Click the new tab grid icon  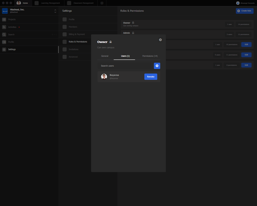(x=102, y=3)
